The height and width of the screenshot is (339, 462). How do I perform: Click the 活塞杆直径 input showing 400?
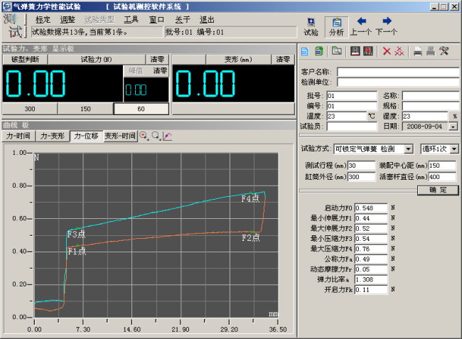tap(442, 177)
